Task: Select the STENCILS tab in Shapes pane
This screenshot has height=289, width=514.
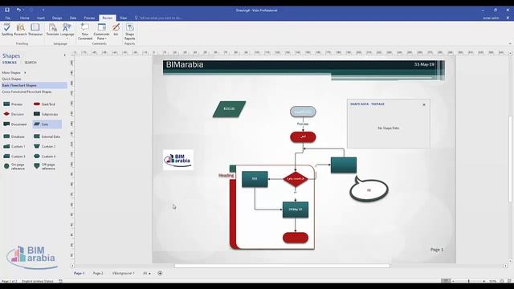Action: pos(9,63)
